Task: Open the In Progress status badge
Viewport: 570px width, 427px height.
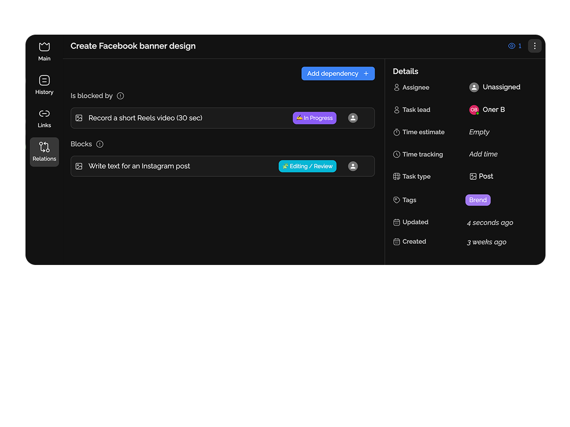Action: click(x=314, y=118)
